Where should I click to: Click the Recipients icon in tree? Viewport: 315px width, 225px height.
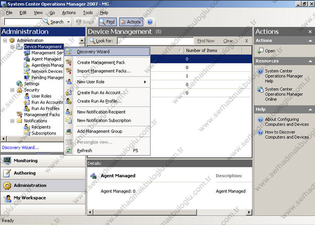tap(27, 127)
